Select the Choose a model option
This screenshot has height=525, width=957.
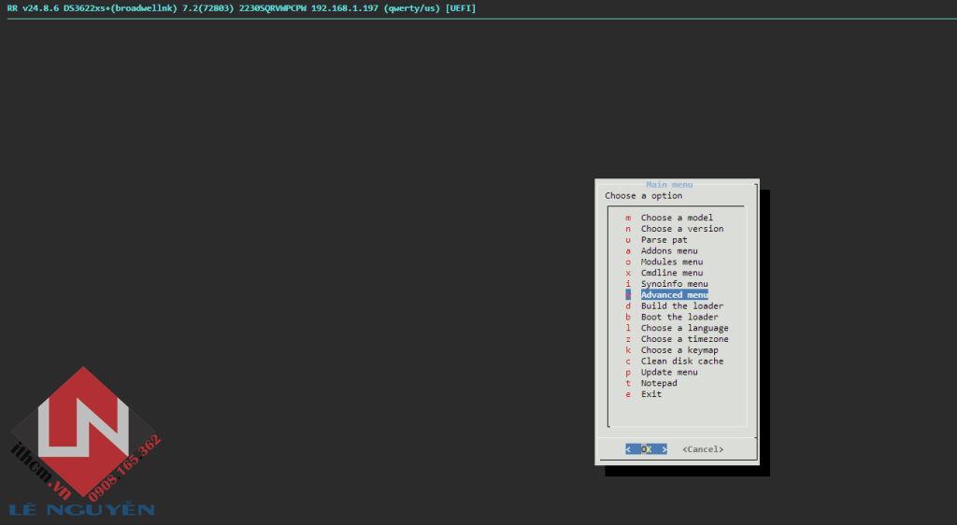pos(677,218)
